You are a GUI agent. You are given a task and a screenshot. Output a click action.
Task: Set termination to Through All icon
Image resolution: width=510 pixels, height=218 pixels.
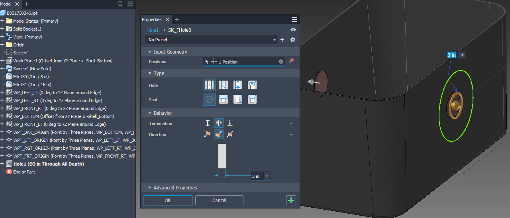tap(219, 123)
